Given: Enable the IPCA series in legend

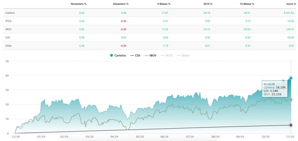Looking at the screenshot, I should (x=168, y=55).
